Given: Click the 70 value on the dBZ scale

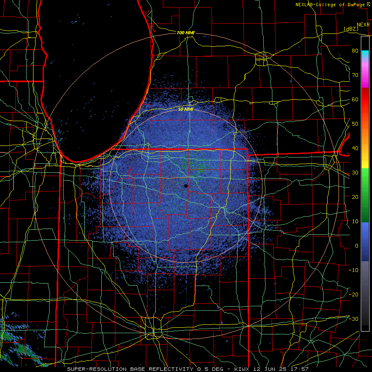Looking at the screenshot, I should click(355, 75).
